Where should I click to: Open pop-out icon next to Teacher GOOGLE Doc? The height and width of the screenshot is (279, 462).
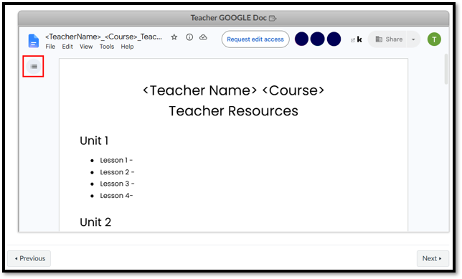[x=273, y=18]
